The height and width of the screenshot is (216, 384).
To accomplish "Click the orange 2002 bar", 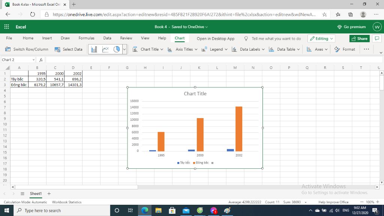I will coord(239,129).
